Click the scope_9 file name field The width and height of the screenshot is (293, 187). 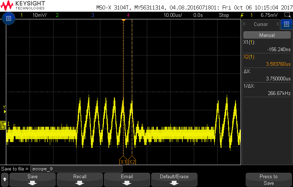pos(77,169)
